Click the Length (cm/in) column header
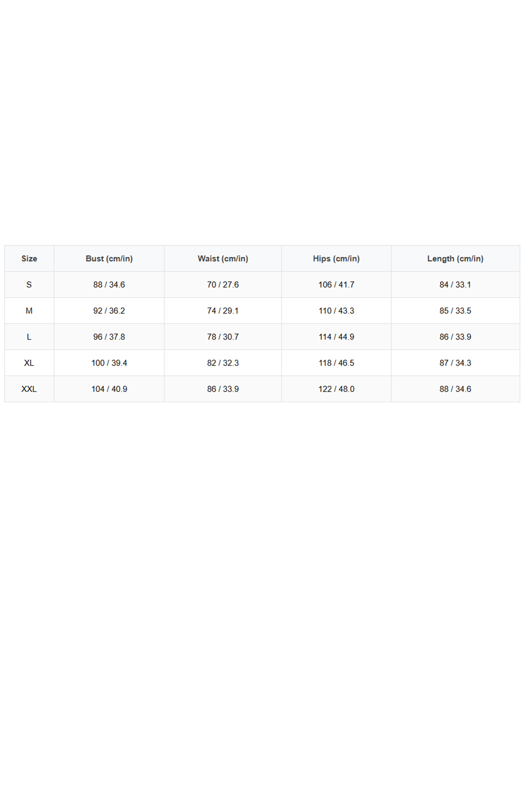 click(455, 259)
